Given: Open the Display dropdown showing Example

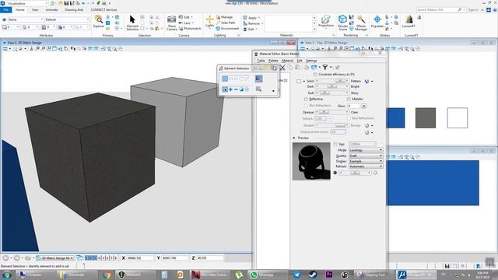Looking at the screenshot, I should 366,161.
